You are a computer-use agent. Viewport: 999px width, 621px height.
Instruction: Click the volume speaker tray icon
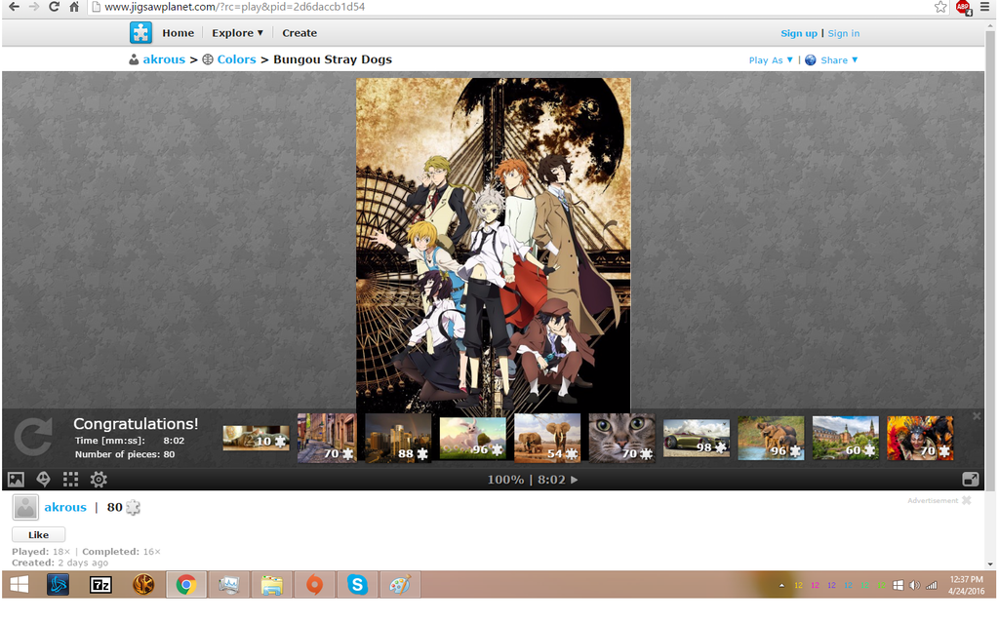[x=915, y=585]
